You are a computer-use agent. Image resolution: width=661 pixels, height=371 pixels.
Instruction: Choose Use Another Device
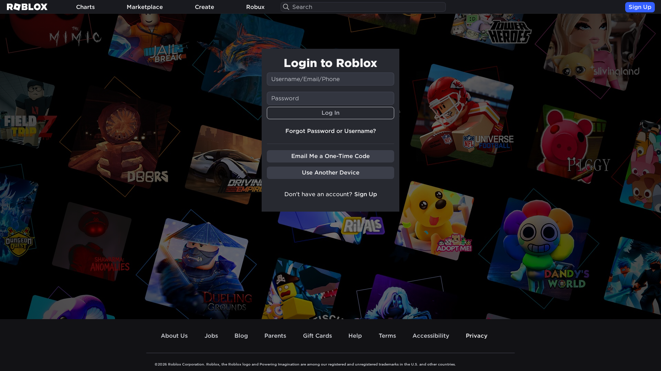330,173
